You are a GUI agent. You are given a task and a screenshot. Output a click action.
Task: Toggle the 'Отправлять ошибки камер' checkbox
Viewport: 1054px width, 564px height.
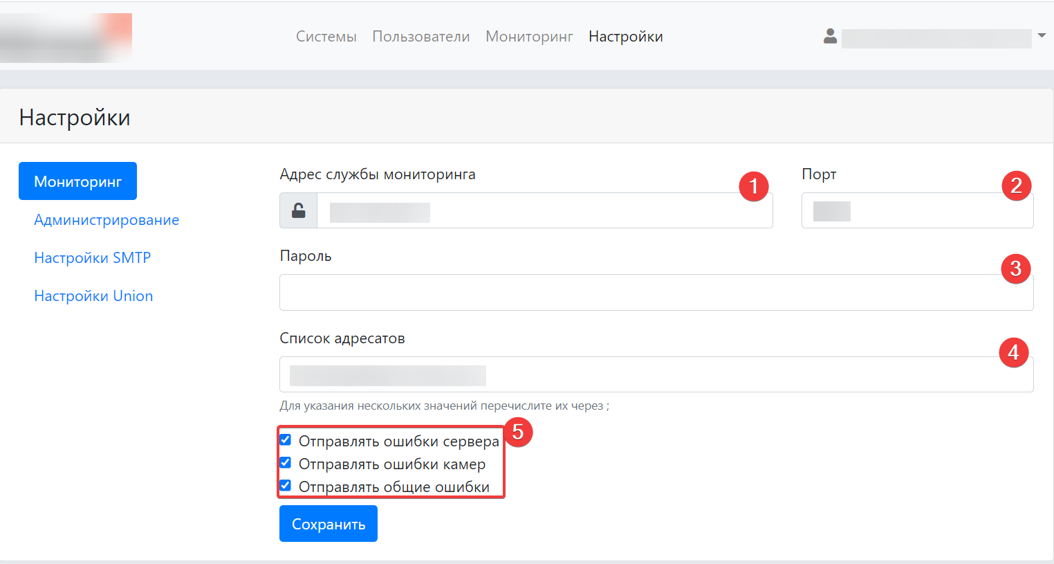(285, 463)
